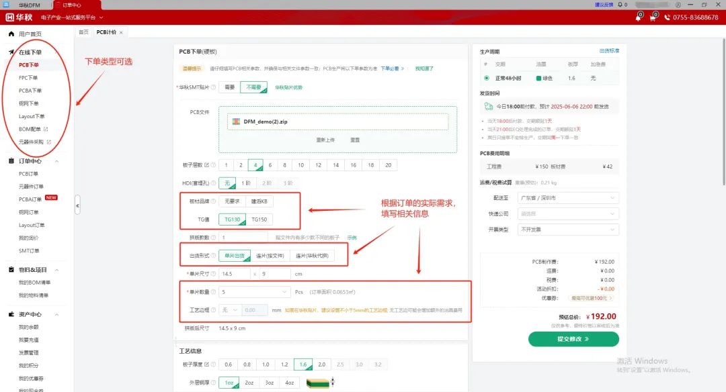The width and height of the screenshot is (726, 392).
Task: Open the 快递公司 dropdown
Action: (x=568, y=213)
